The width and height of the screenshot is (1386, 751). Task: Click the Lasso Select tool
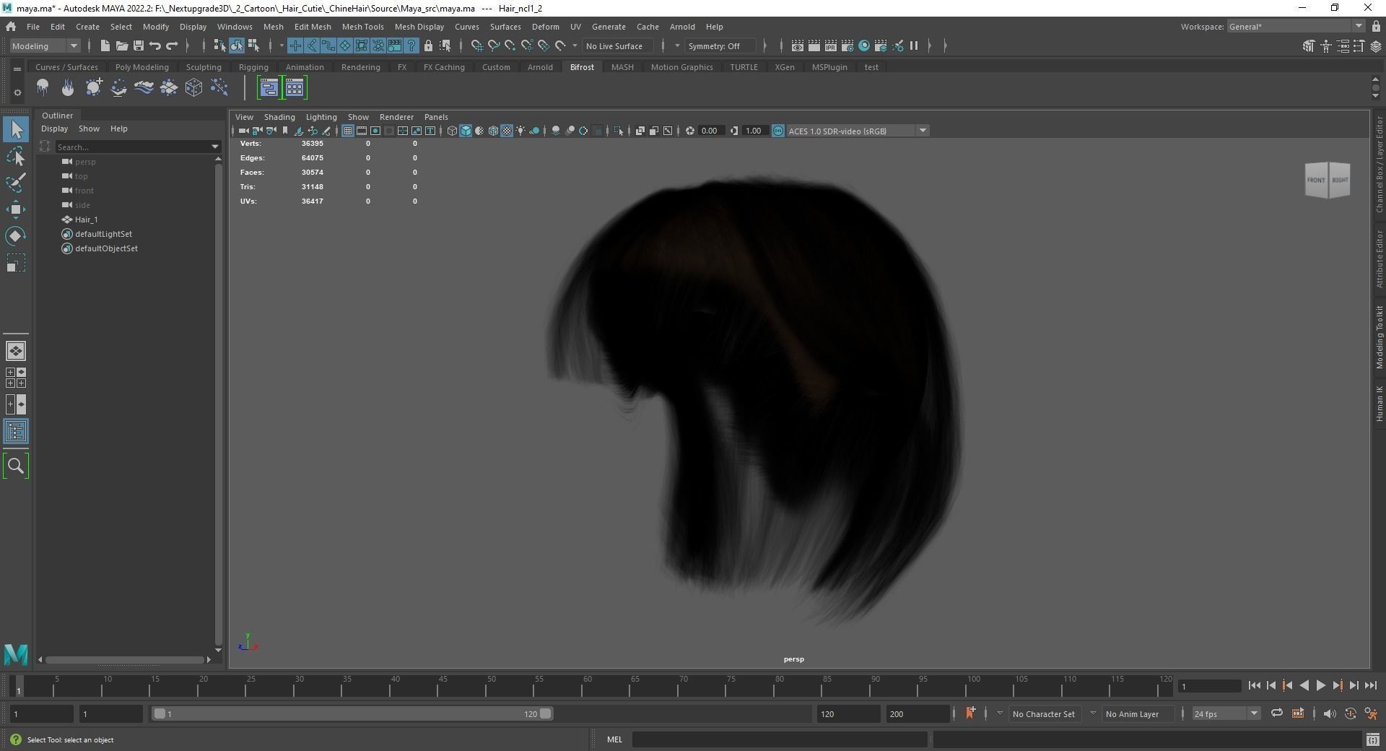pos(15,157)
